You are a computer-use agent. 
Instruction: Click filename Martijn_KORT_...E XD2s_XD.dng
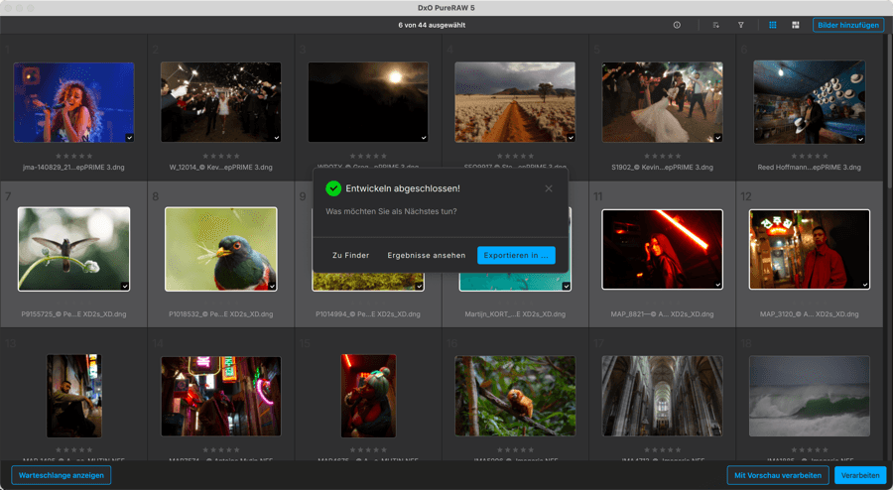point(515,314)
